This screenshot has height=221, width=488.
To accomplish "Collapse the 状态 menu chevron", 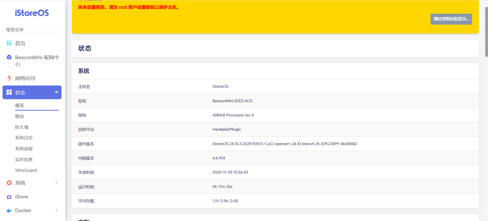I will click(56, 92).
